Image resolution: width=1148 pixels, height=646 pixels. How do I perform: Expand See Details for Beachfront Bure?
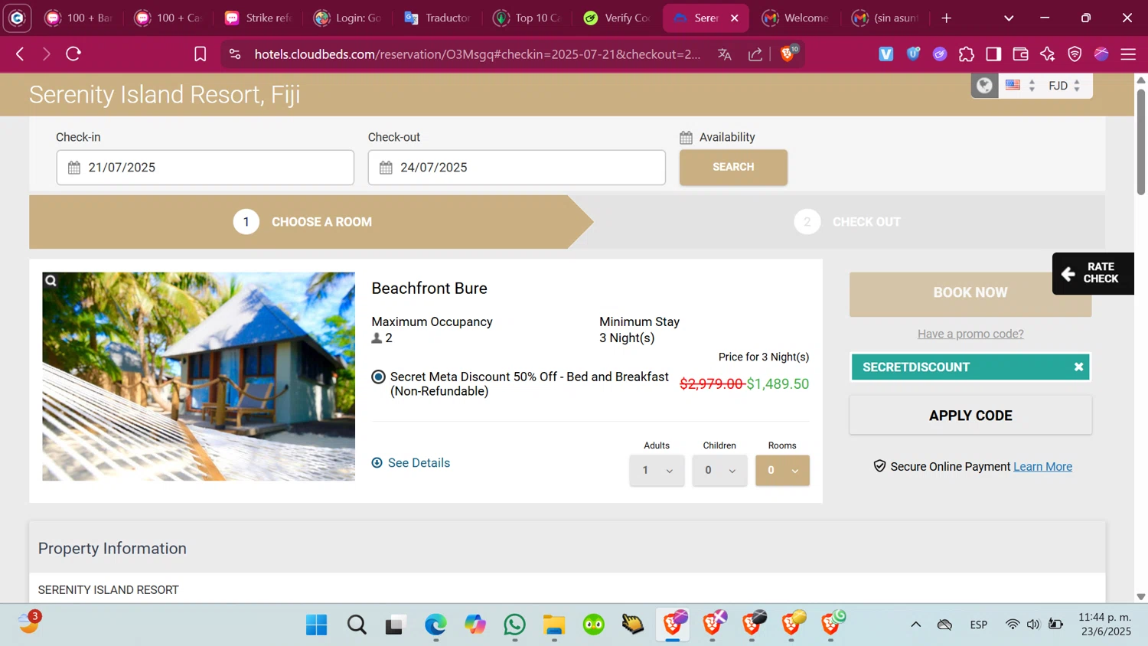tap(411, 462)
